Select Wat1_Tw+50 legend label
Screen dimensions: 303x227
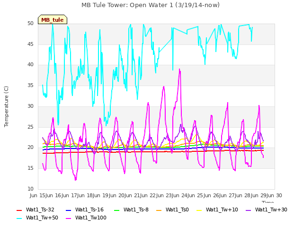(x=42, y=218)
